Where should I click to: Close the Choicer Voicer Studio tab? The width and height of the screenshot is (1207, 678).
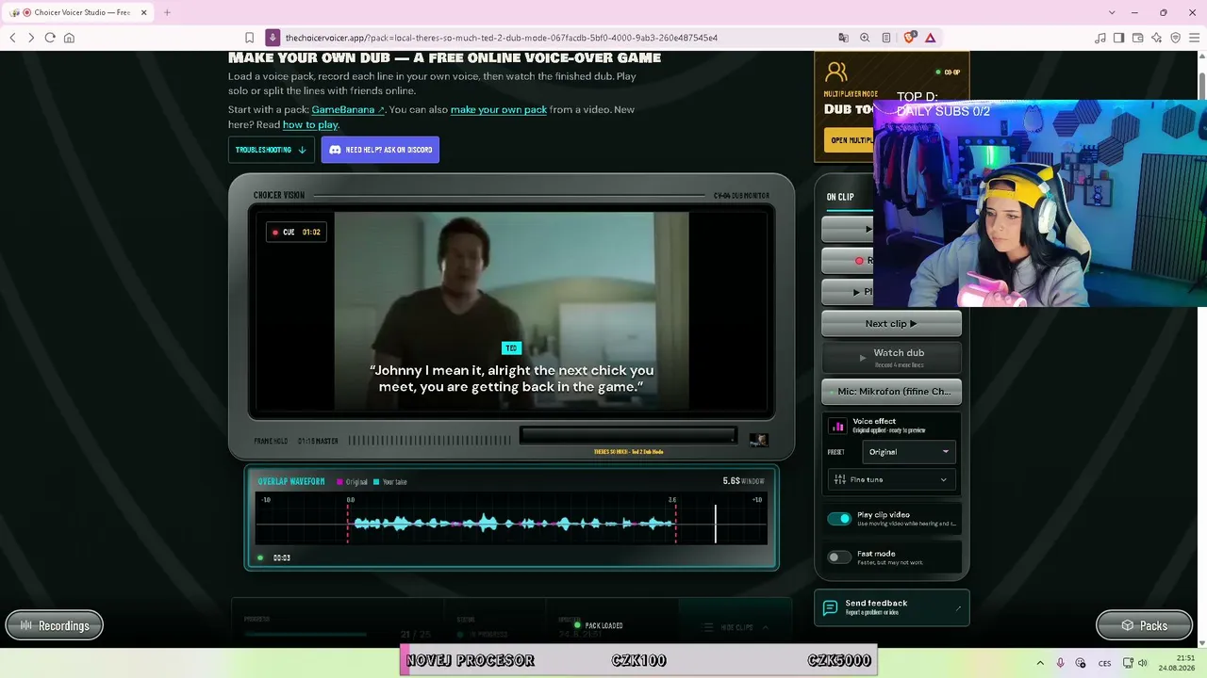pyautogui.click(x=143, y=12)
